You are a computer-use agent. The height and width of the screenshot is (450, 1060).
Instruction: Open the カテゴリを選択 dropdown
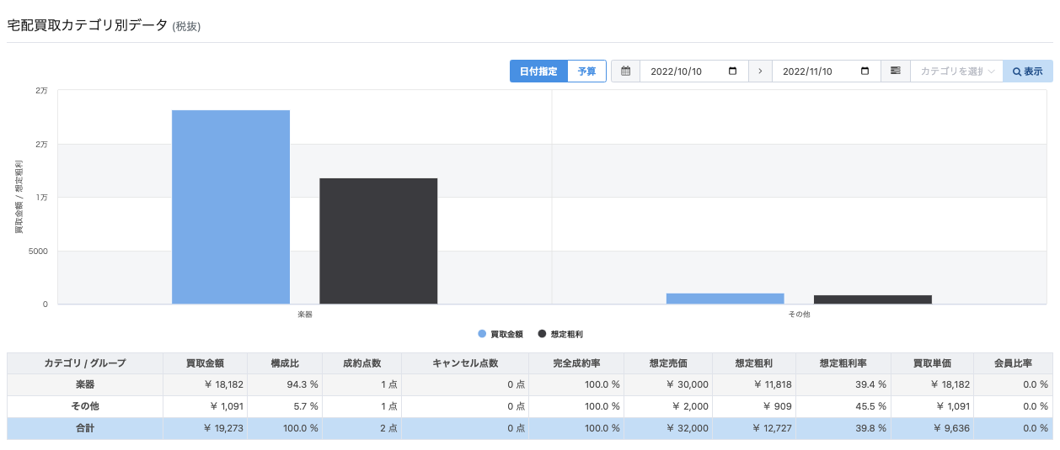[956, 71]
